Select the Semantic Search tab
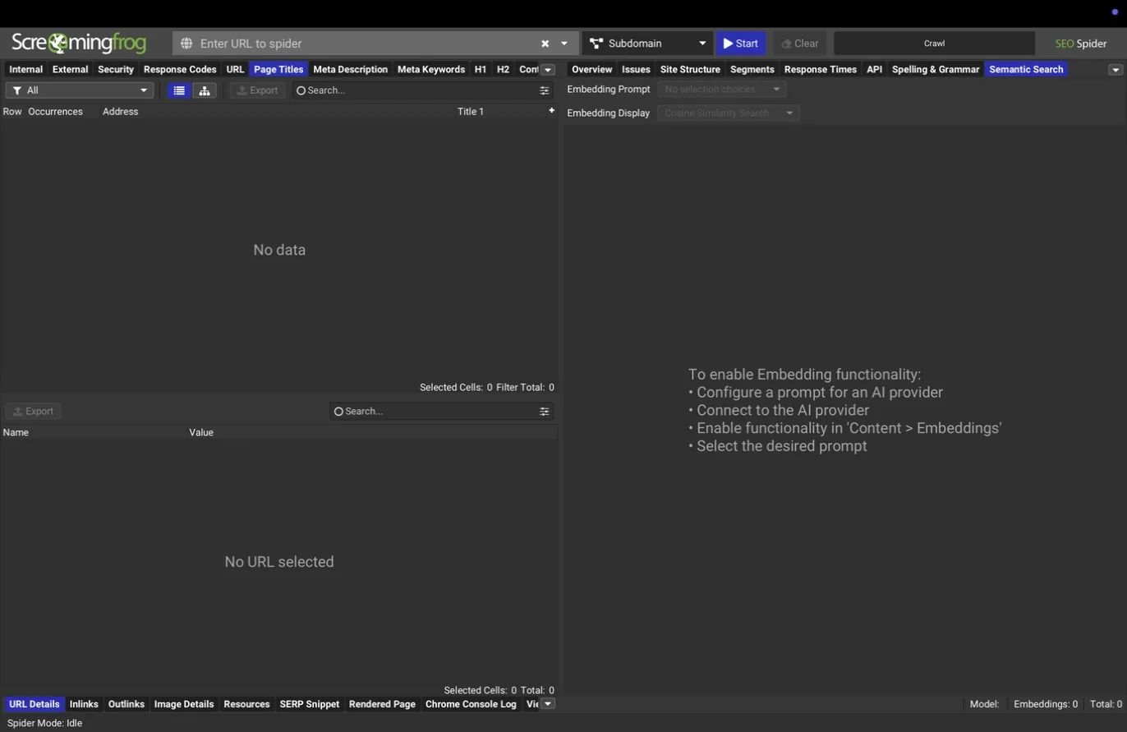This screenshot has height=732, width=1127. 1026,69
